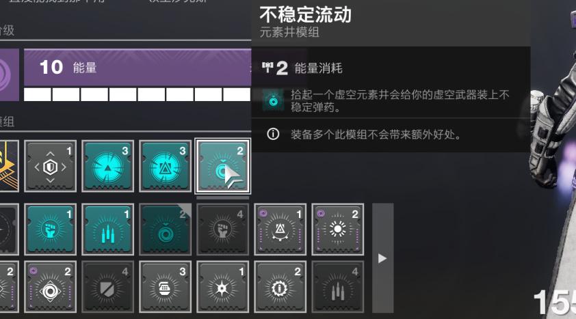Click the info icon beside 装备多个此模组
This screenshot has width=576, height=319.
pos(273,134)
